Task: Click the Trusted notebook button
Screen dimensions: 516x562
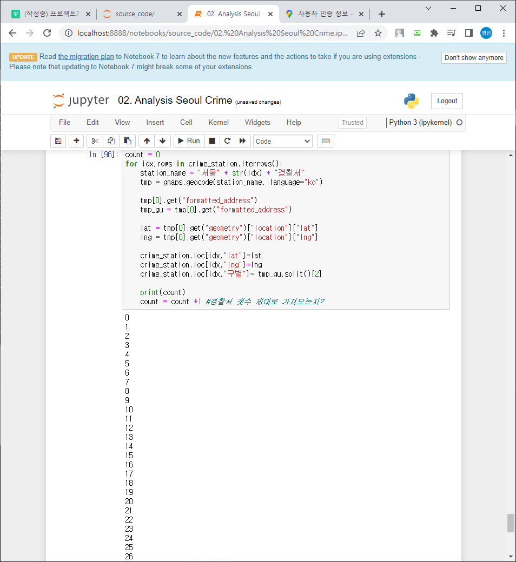Action: [x=352, y=123]
